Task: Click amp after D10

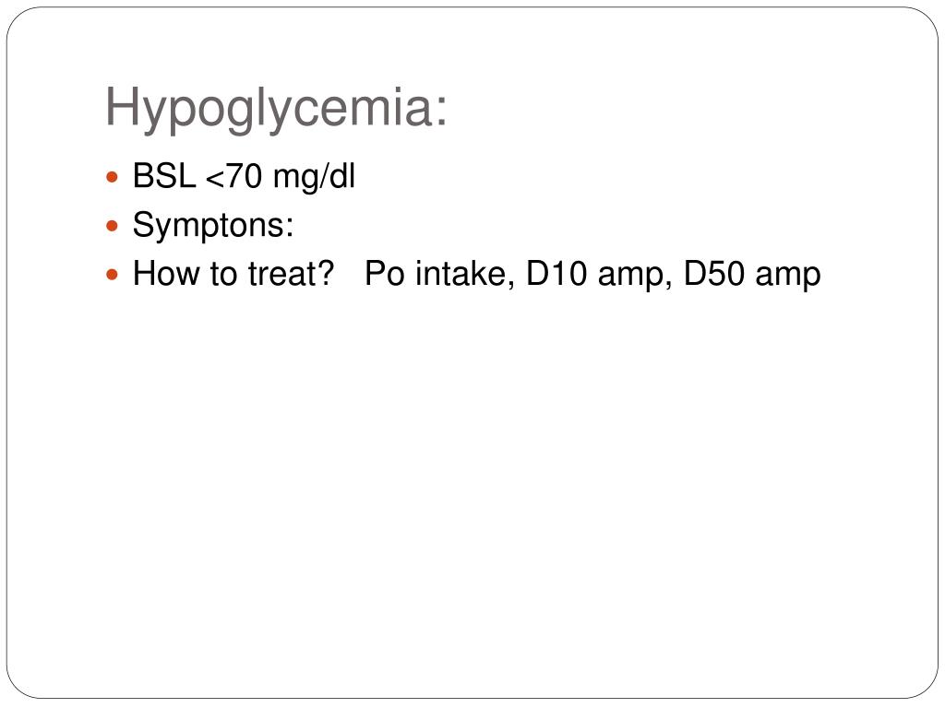Action: (635, 276)
